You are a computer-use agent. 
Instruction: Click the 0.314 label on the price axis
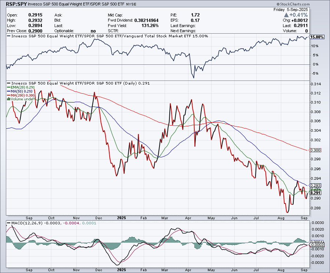coord(316,84)
